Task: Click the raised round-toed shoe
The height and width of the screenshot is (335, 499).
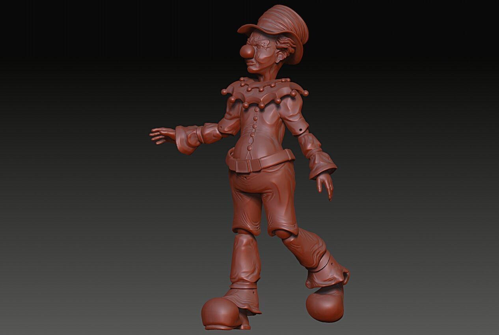Action: click(x=326, y=304)
